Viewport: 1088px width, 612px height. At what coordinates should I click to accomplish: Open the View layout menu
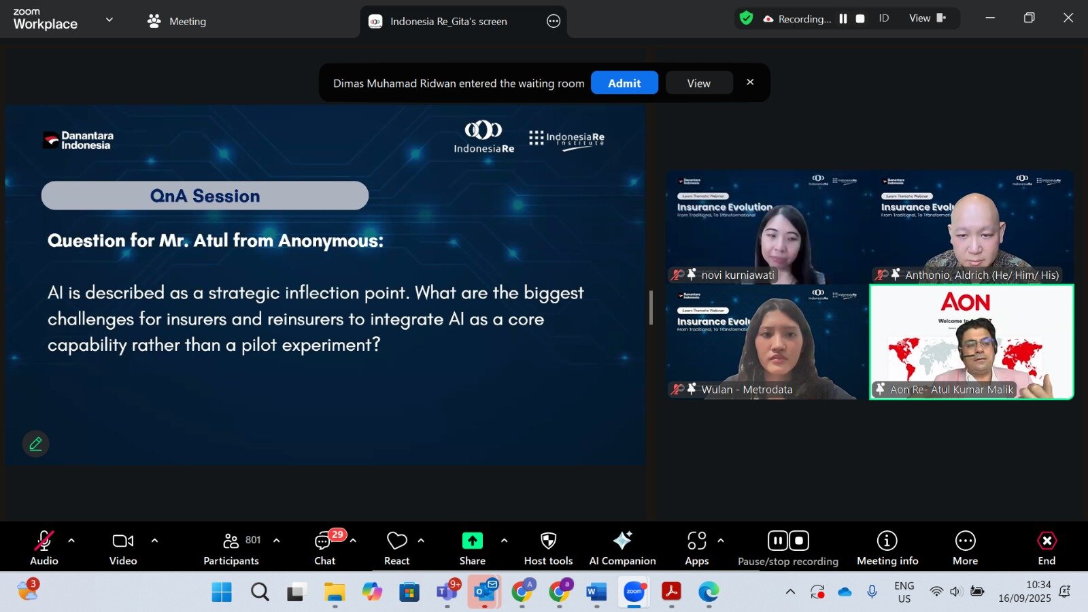(927, 18)
